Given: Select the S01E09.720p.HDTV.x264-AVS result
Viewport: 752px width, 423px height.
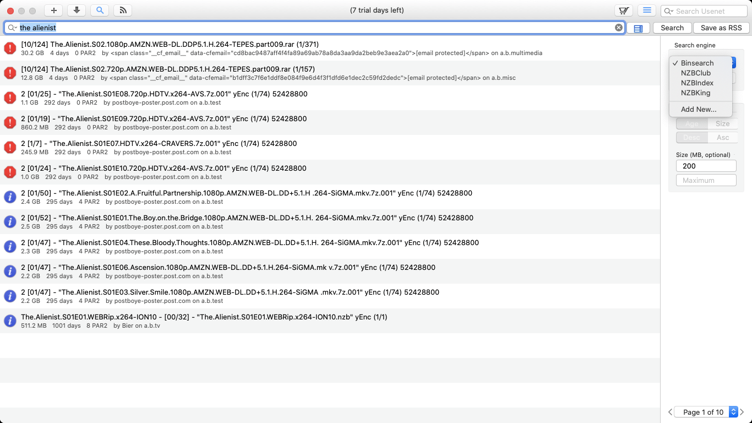Looking at the screenshot, I should click(x=330, y=122).
